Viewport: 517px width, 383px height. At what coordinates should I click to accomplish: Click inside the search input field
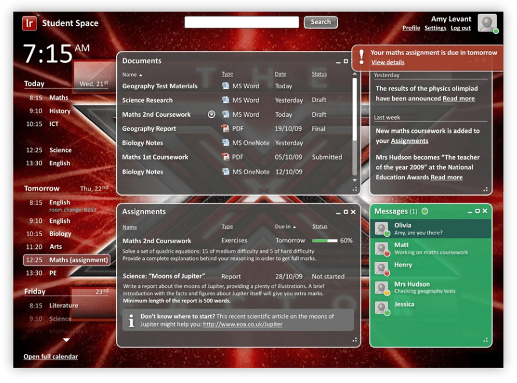(x=241, y=22)
